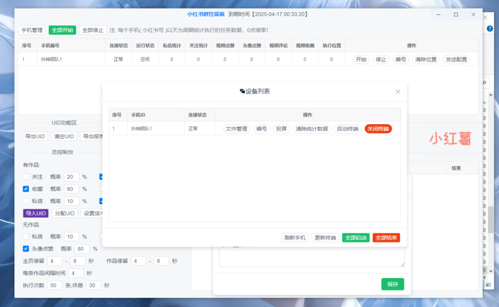499x307 pixels.
Task: Click the scroll-down arrow of the right window
Action: tap(491, 271)
